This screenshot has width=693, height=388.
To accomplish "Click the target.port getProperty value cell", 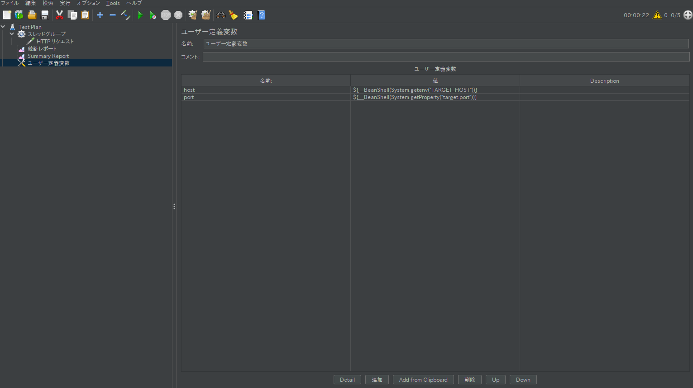I will point(435,97).
